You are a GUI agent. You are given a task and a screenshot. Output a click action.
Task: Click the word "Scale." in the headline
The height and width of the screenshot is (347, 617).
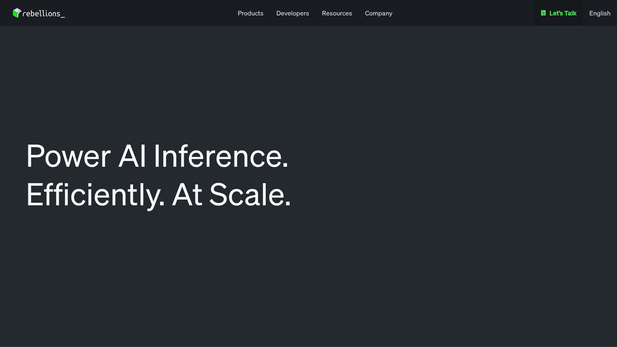point(250,195)
